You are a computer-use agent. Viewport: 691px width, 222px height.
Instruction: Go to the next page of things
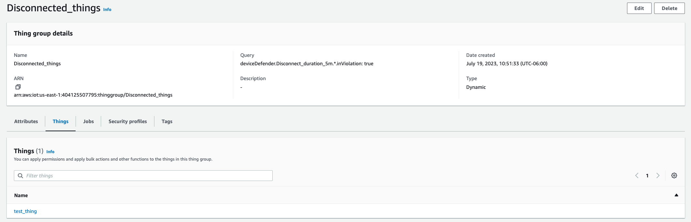click(x=658, y=175)
